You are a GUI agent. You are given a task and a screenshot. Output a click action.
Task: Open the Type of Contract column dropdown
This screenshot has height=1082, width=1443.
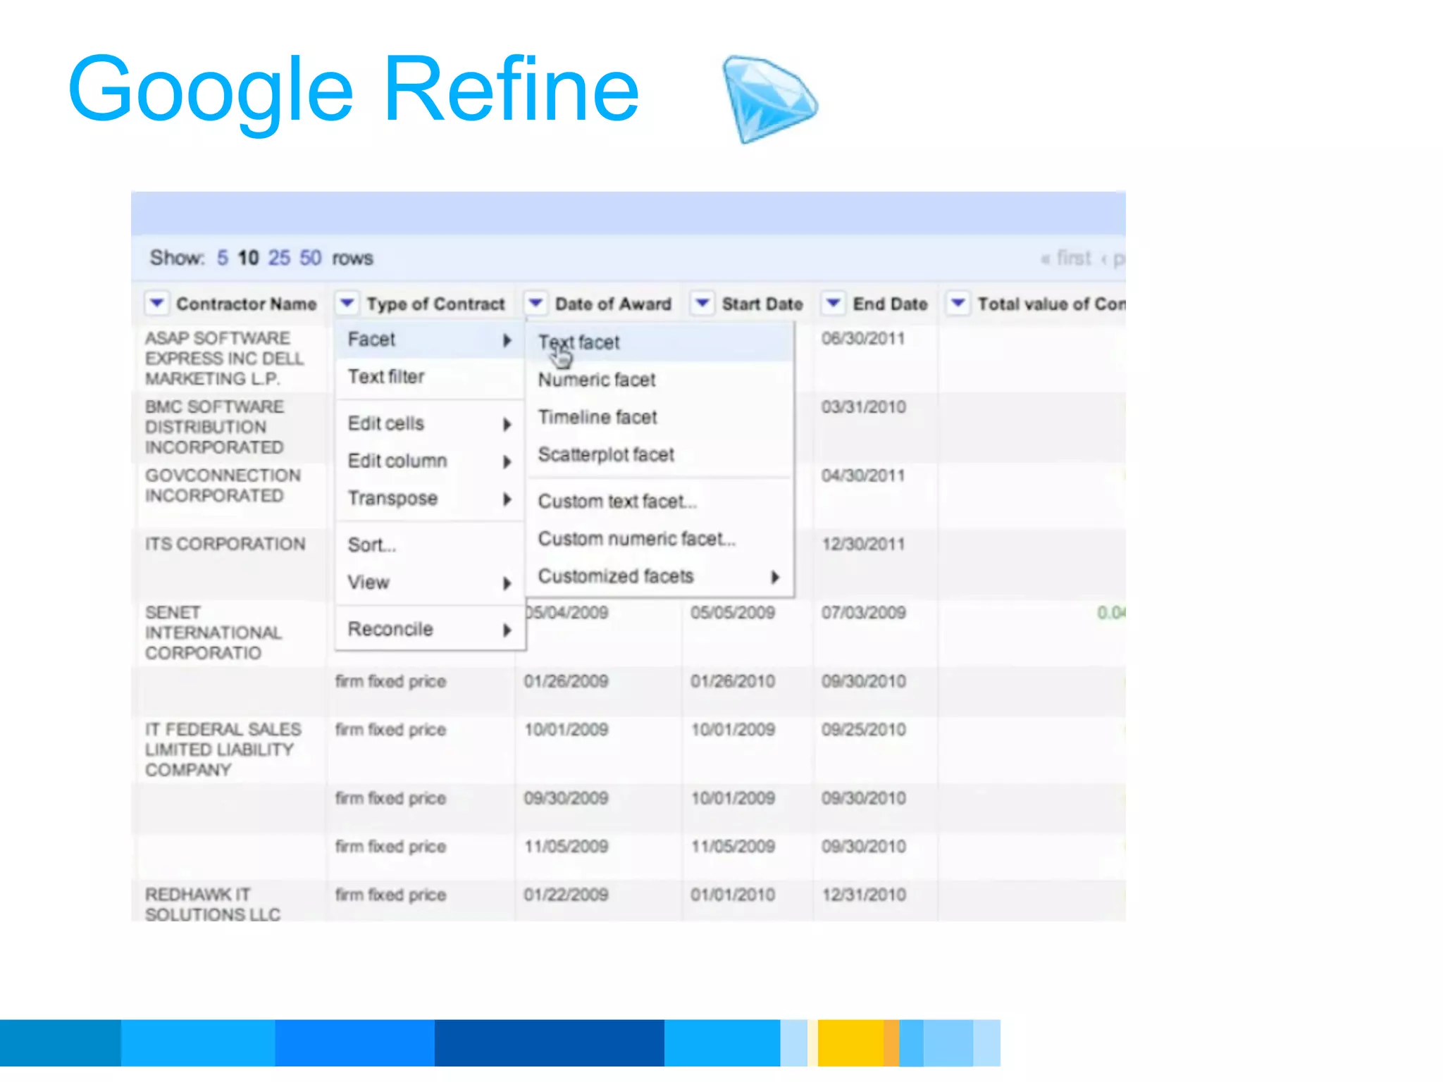pos(347,304)
